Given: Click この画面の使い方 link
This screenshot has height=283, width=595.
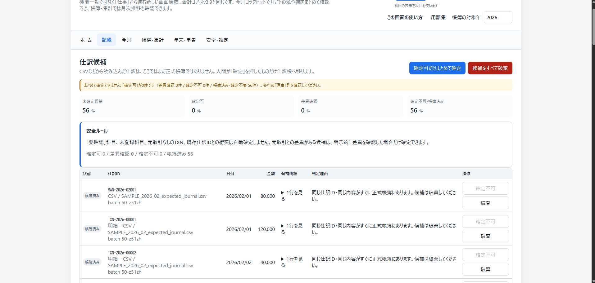Looking at the screenshot, I should [x=405, y=17].
